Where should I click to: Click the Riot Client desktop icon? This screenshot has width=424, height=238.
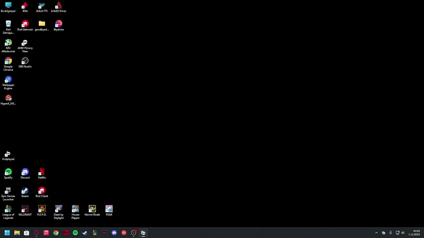coord(42,192)
